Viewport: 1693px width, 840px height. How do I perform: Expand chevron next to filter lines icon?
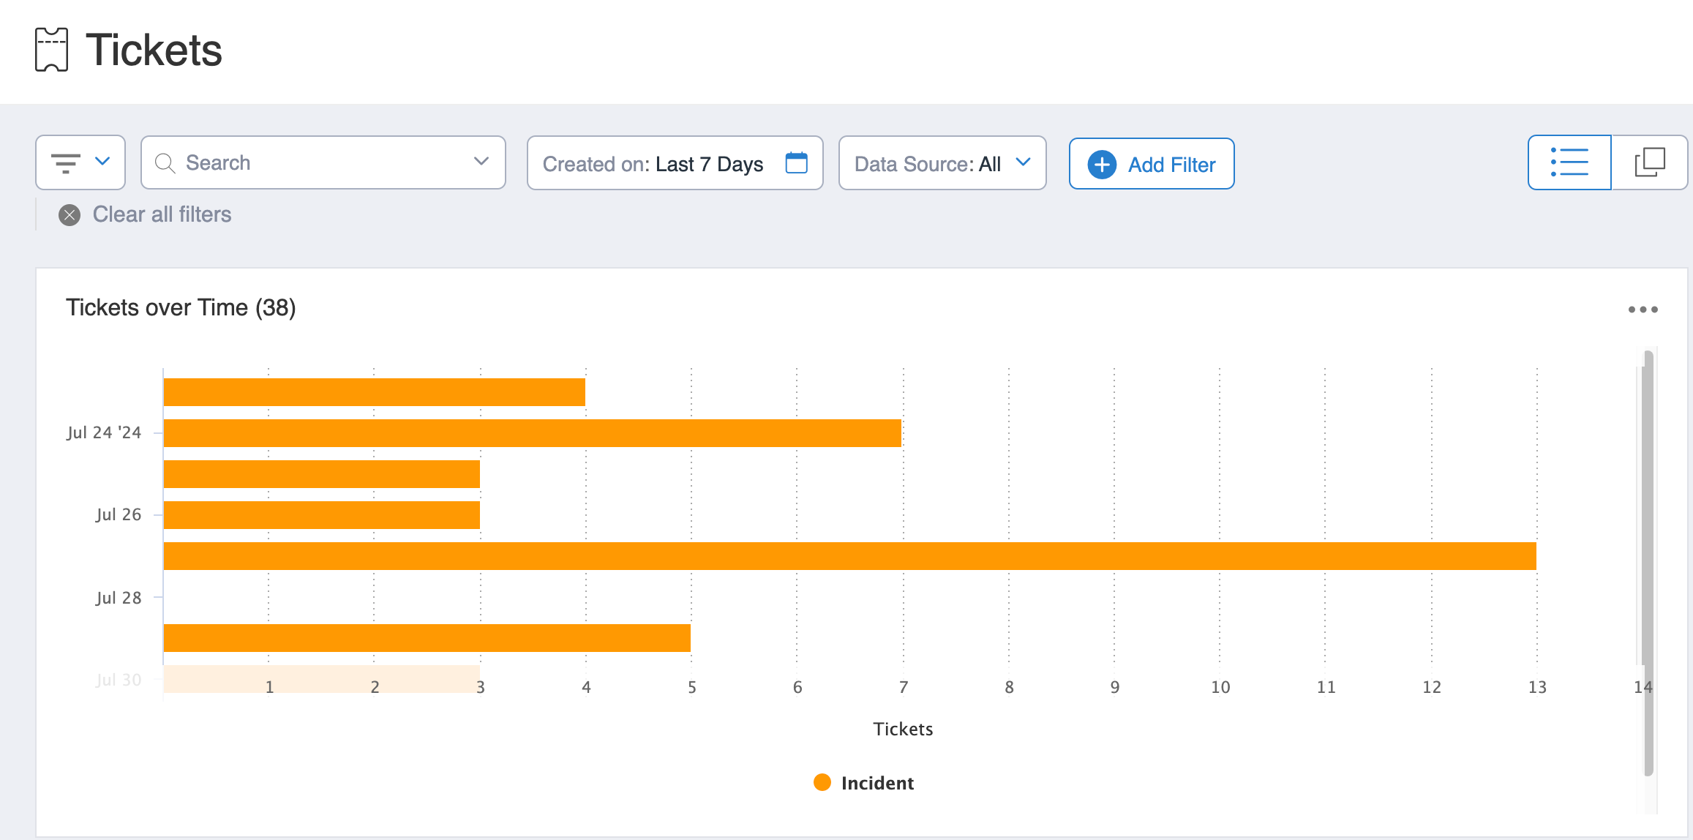(102, 162)
